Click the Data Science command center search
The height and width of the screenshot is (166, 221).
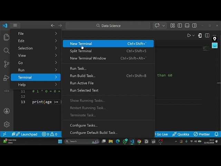click(108, 26)
